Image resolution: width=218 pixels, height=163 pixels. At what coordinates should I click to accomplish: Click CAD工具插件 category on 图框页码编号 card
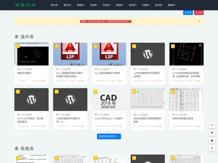[x=25, y=69]
